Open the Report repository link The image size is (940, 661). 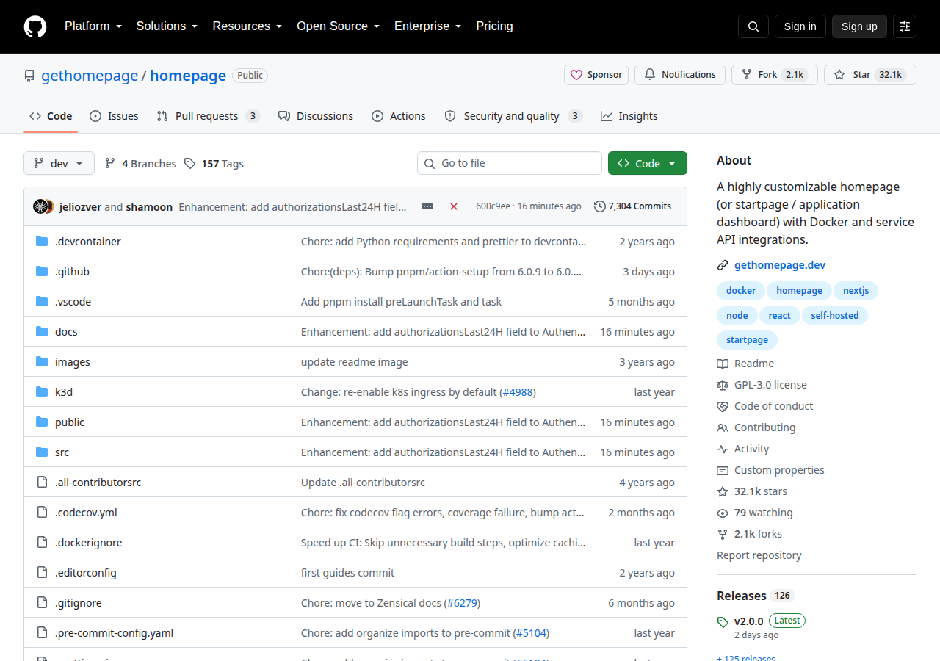pos(759,555)
